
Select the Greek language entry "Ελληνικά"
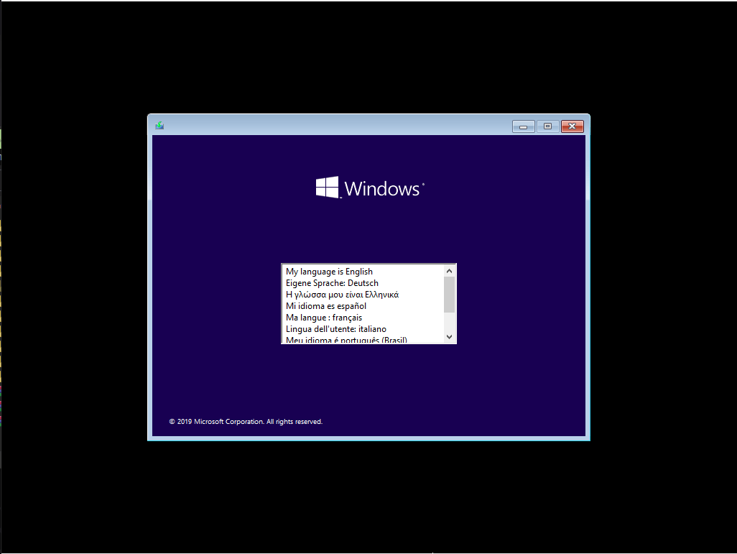(x=363, y=295)
